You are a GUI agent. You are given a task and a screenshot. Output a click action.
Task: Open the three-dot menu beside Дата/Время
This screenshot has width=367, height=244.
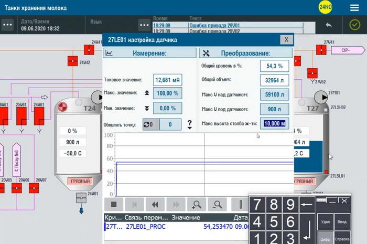tap(7, 25)
